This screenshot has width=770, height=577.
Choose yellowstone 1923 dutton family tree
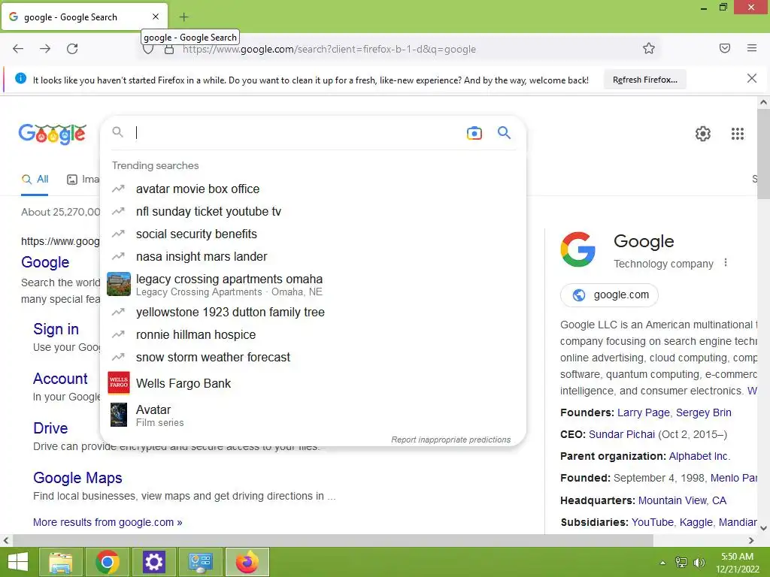coord(313,312)
